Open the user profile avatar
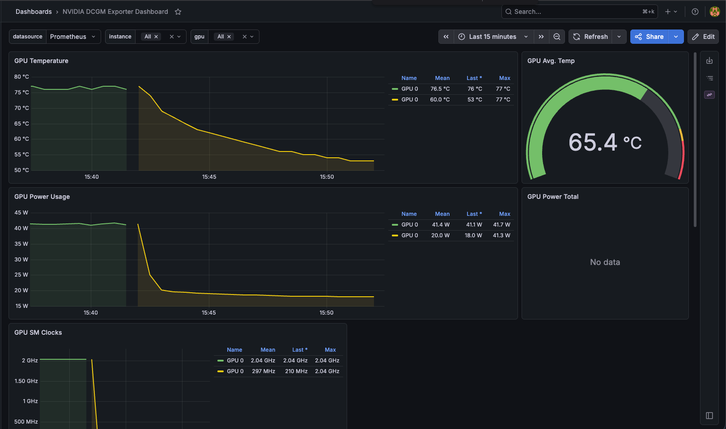Screen dimensions: 726x429 tap(715, 12)
